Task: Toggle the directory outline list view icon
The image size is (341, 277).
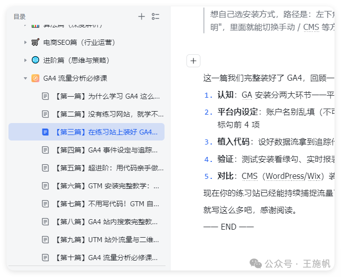Action: pyautogui.click(x=155, y=16)
